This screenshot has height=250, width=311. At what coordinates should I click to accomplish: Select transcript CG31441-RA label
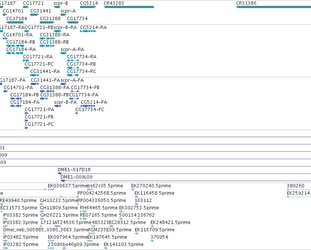coord(45,71)
